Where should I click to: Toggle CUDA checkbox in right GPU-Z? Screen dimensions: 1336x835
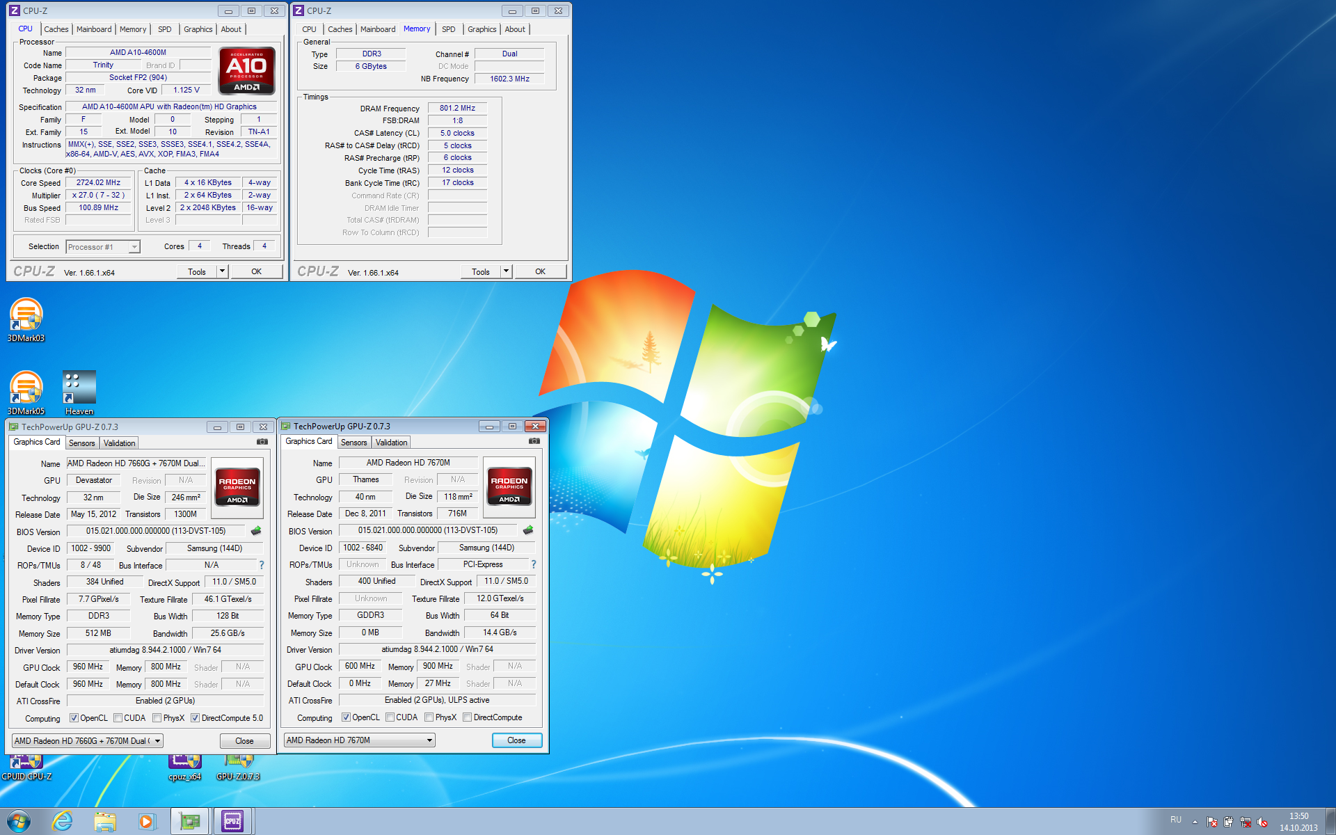[390, 717]
